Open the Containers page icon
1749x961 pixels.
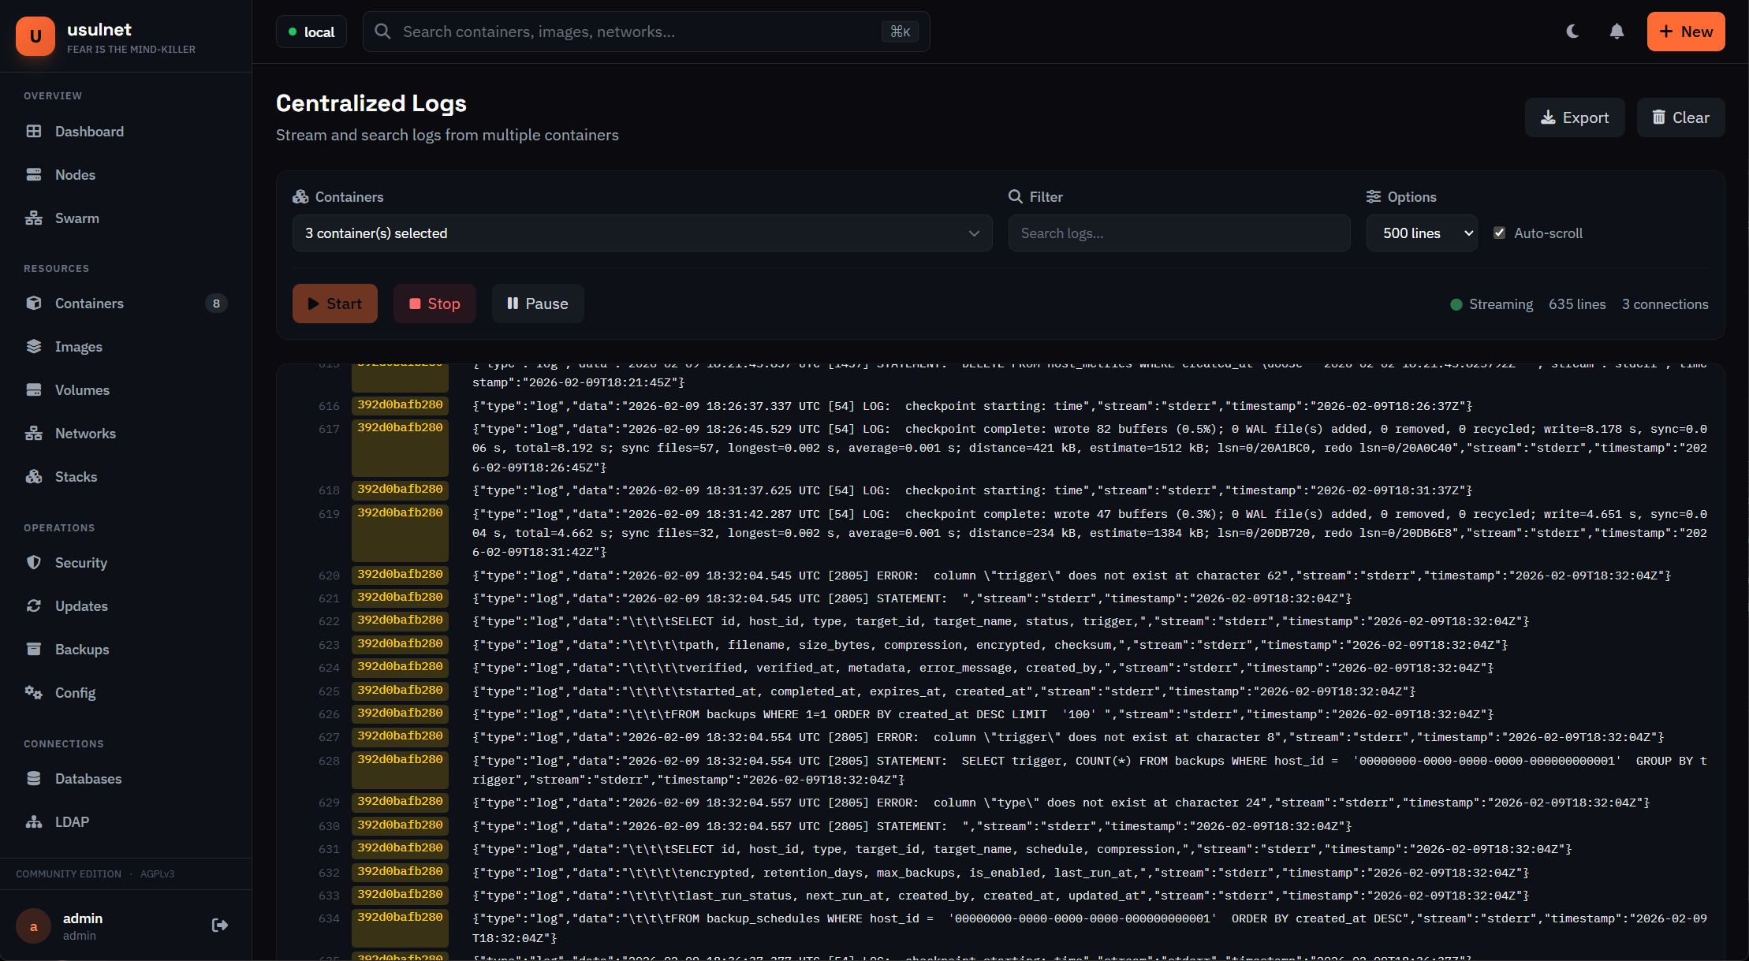[x=35, y=303]
